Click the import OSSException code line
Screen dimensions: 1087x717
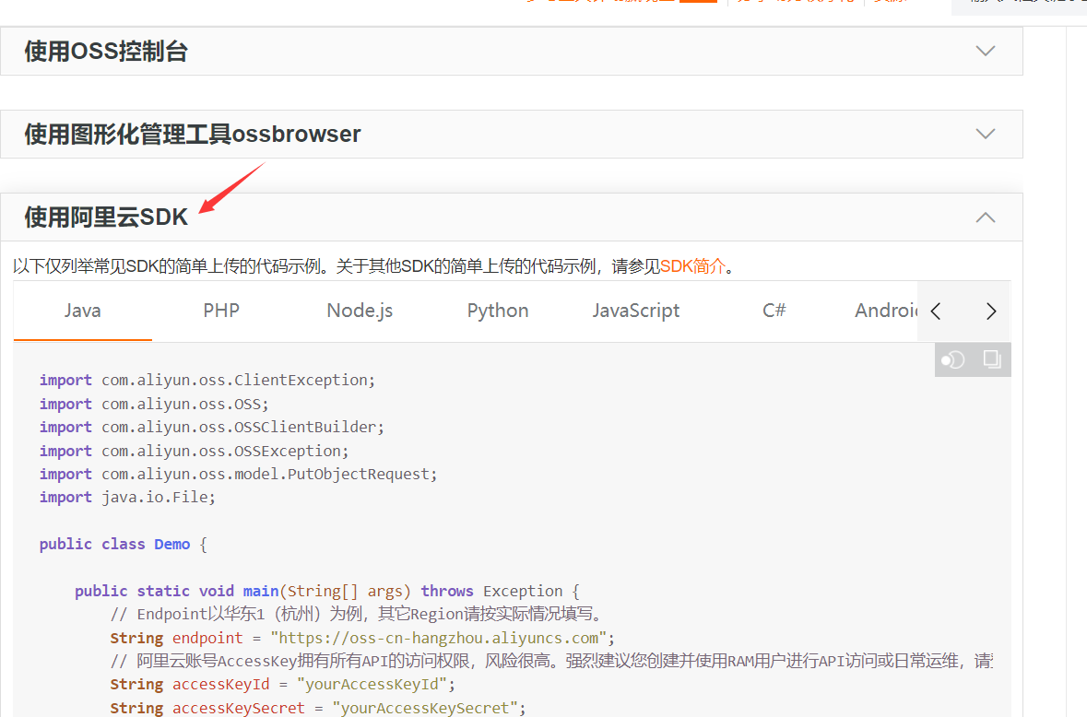195,451
